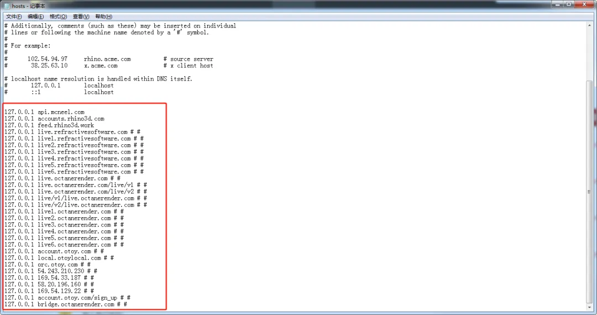Click the 'live.octanerender.com # #' line
Viewport: 597px width, 315px height.
[x=62, y=179]
